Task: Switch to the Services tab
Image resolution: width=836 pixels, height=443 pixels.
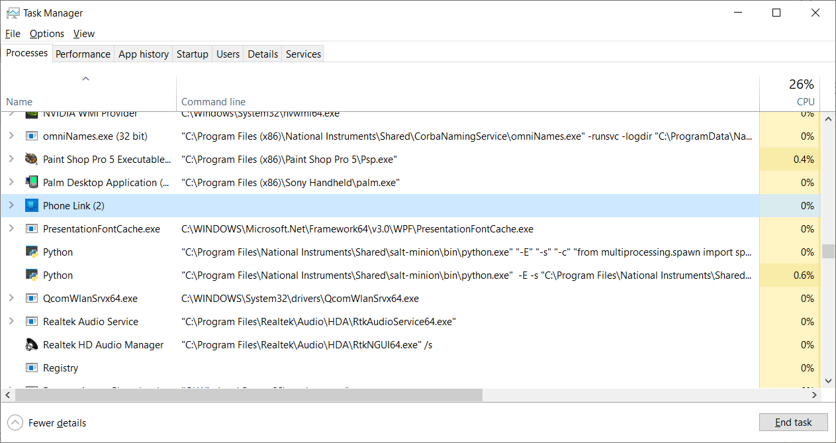Action: pos(303,54)
